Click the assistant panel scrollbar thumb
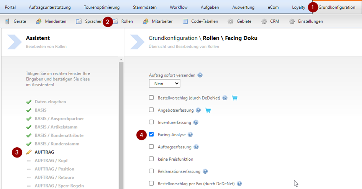Image resolution: width=362 pixels, height=189 pixels. 121,125
